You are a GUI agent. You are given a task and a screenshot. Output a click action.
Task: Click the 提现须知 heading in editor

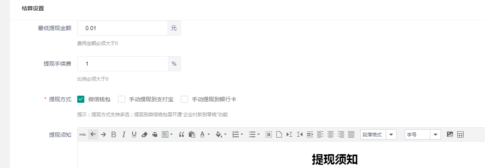pos(335,159)
